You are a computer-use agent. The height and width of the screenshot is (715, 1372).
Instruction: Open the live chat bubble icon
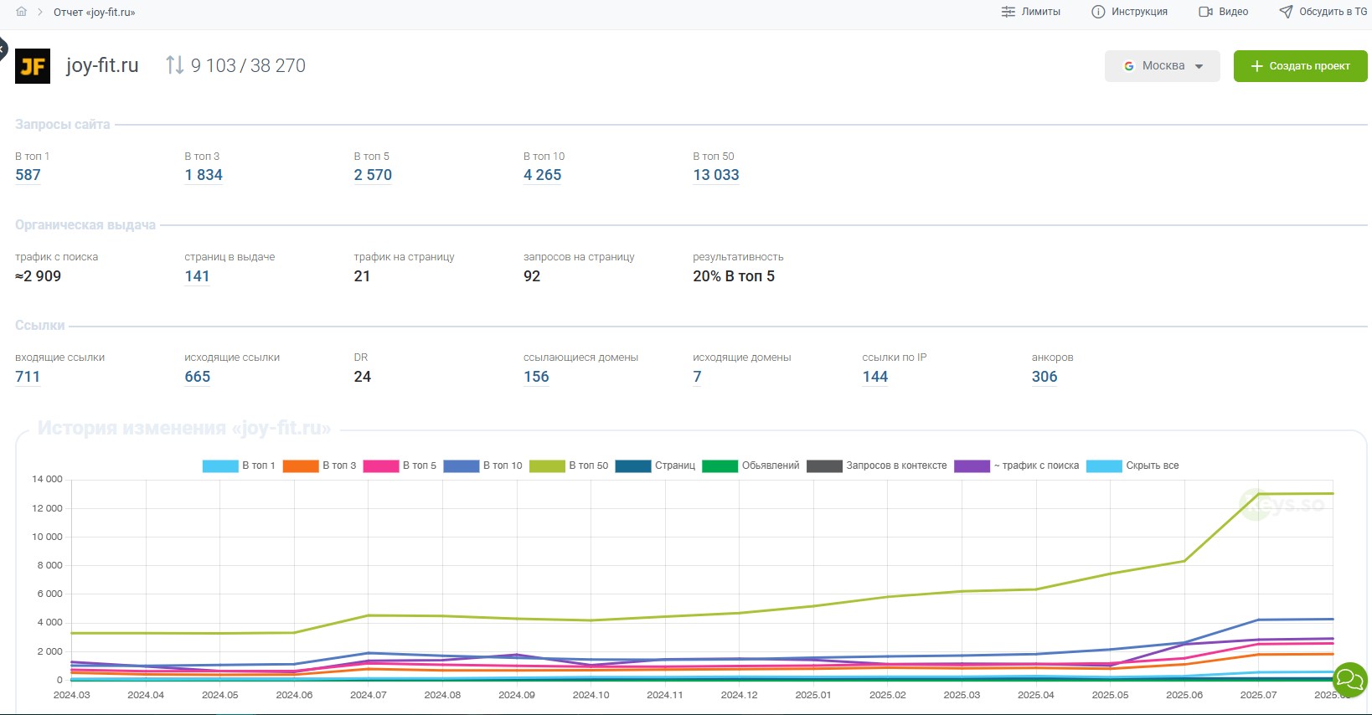click(x=1349, y=680)
